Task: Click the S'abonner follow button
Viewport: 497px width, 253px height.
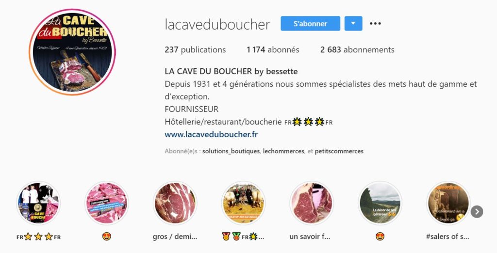Action: (x=310, y=23)
